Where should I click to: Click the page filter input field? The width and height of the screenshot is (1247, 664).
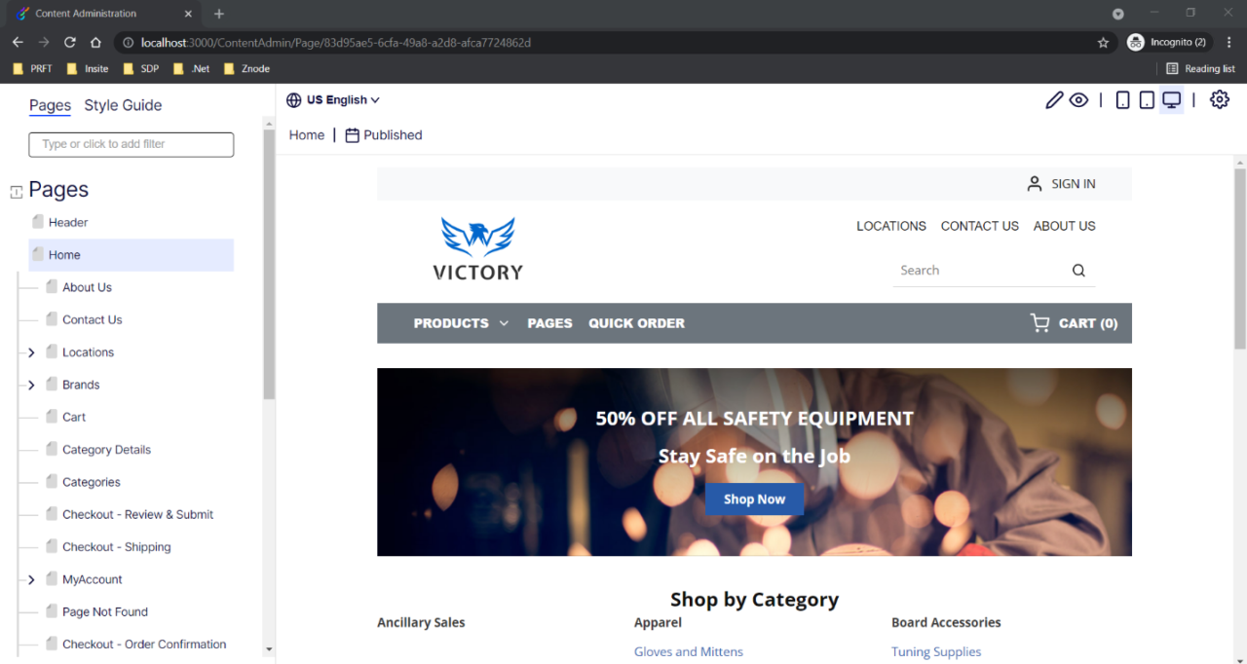(x=131, y=144)
